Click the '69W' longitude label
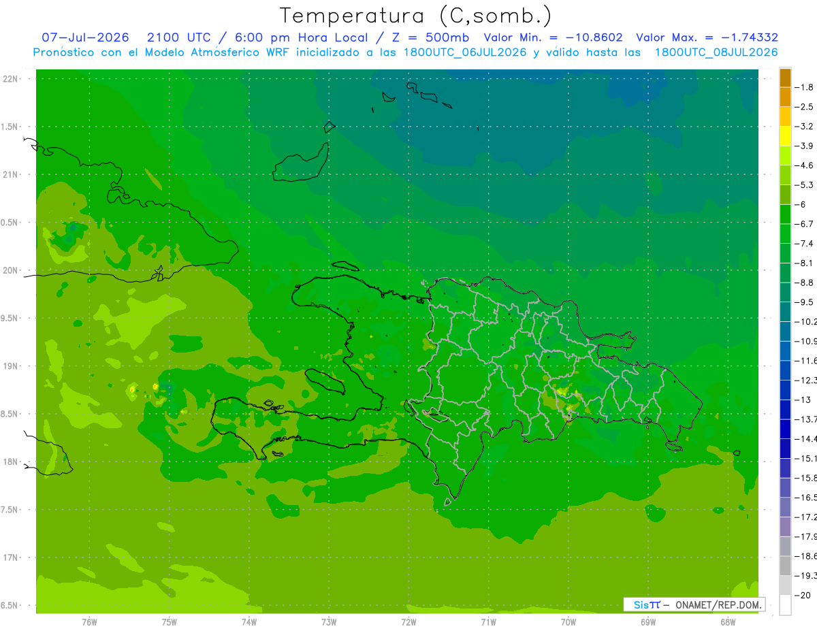This screenshot has height=631, width=817. pos(648,622)
